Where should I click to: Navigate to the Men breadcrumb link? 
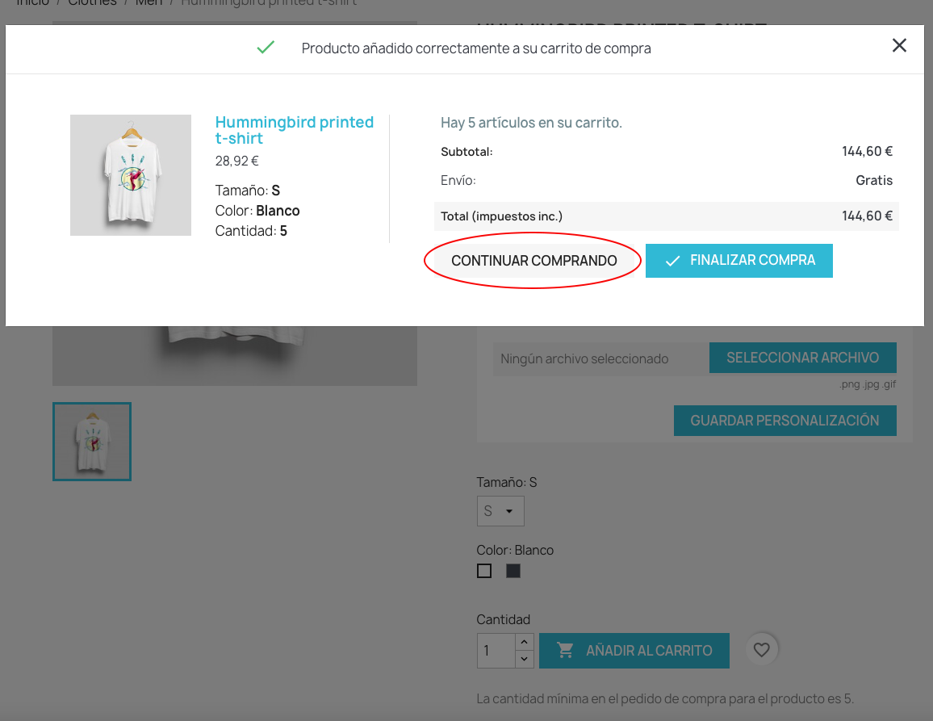pyautogui.click(x=149, y=2)
